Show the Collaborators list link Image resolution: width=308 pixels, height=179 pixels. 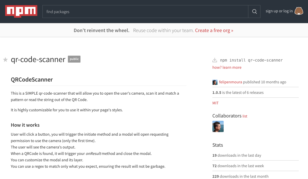tap(245, 116)
